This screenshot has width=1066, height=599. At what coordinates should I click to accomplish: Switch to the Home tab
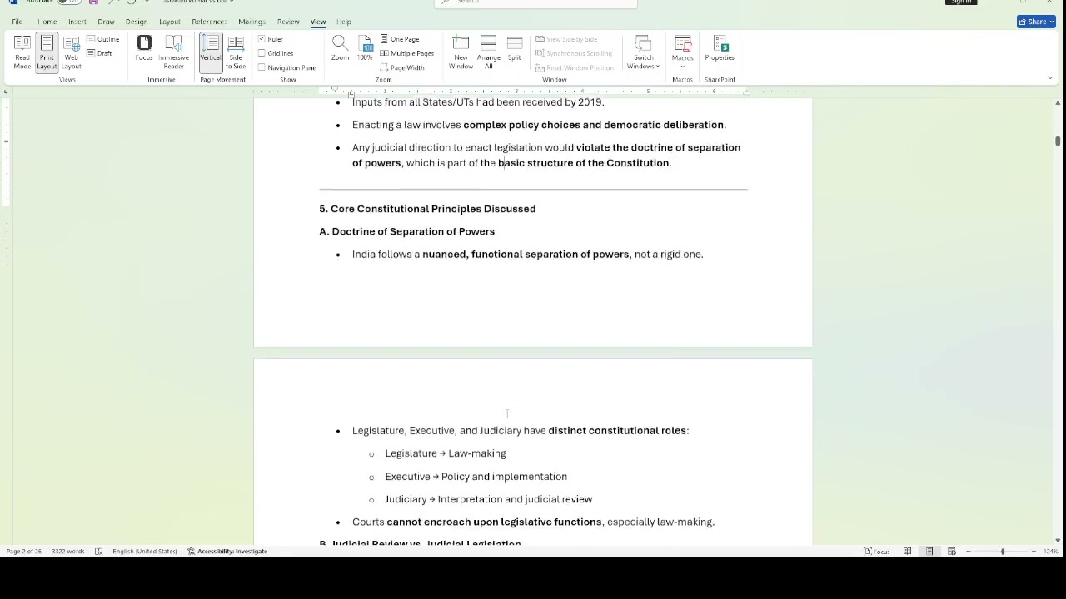pyautogui.click(x=47, y=22)
